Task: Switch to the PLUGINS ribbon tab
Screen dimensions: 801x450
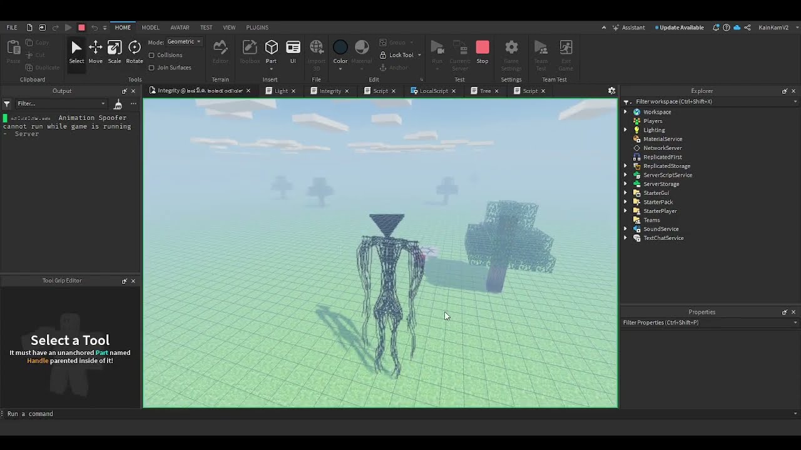Action: [x=257, y=27]
